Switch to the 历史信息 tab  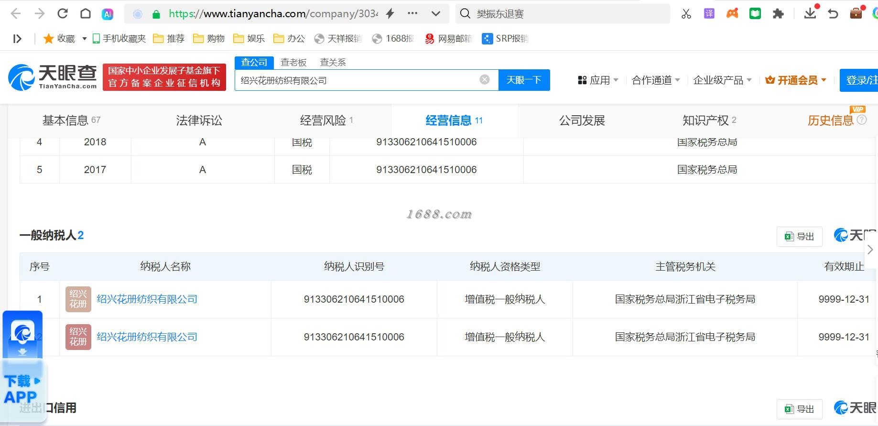(x=830, y=120)
